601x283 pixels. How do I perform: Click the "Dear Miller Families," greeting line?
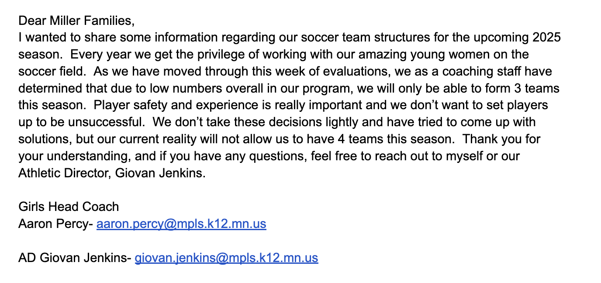(x=75, y=21)
